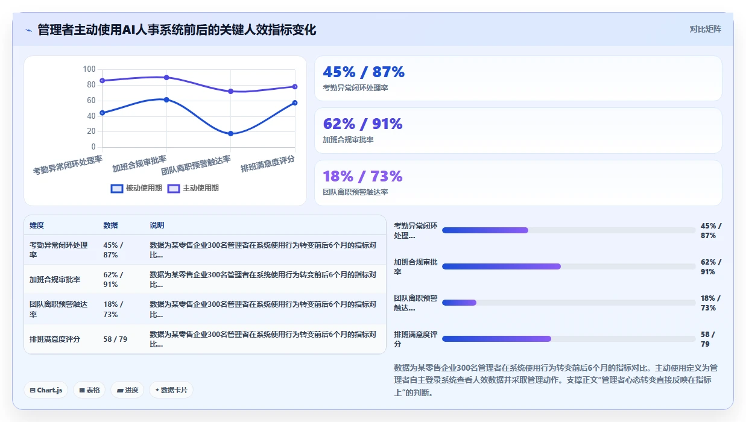Click the 45% / 87% stat card value

364,72
